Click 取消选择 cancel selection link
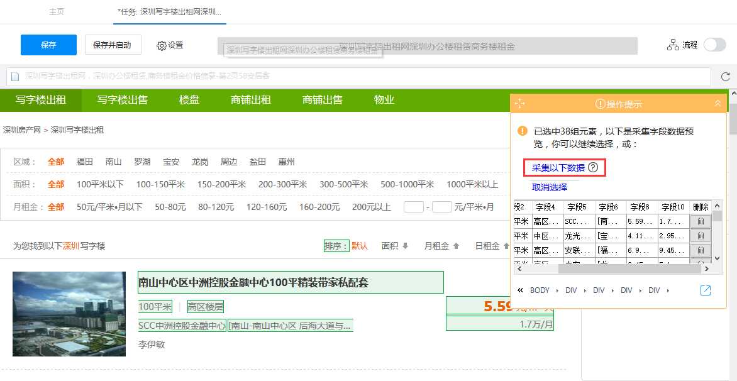Image resolution: width=737 pixels, height=381 pixels. [550, 187]
